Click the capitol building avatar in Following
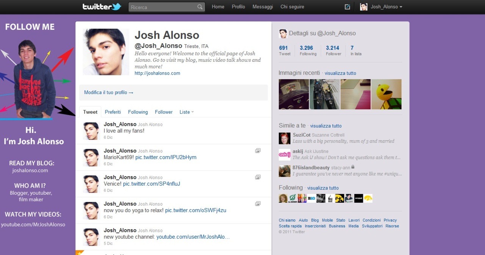485x255 pixels. pyautogui.click(x=330, y=198)
